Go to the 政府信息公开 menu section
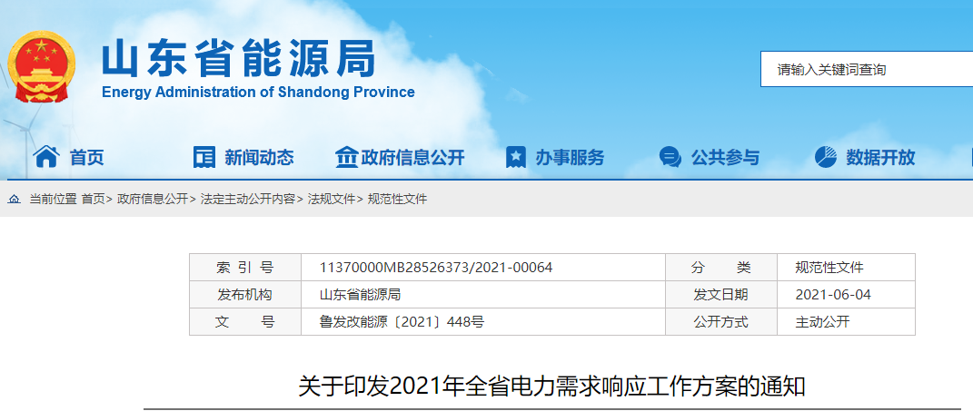 412,158
